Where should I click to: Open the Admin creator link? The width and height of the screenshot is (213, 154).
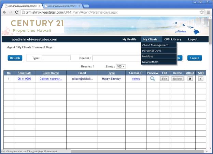pyautogui.click(x=136, y=79)
